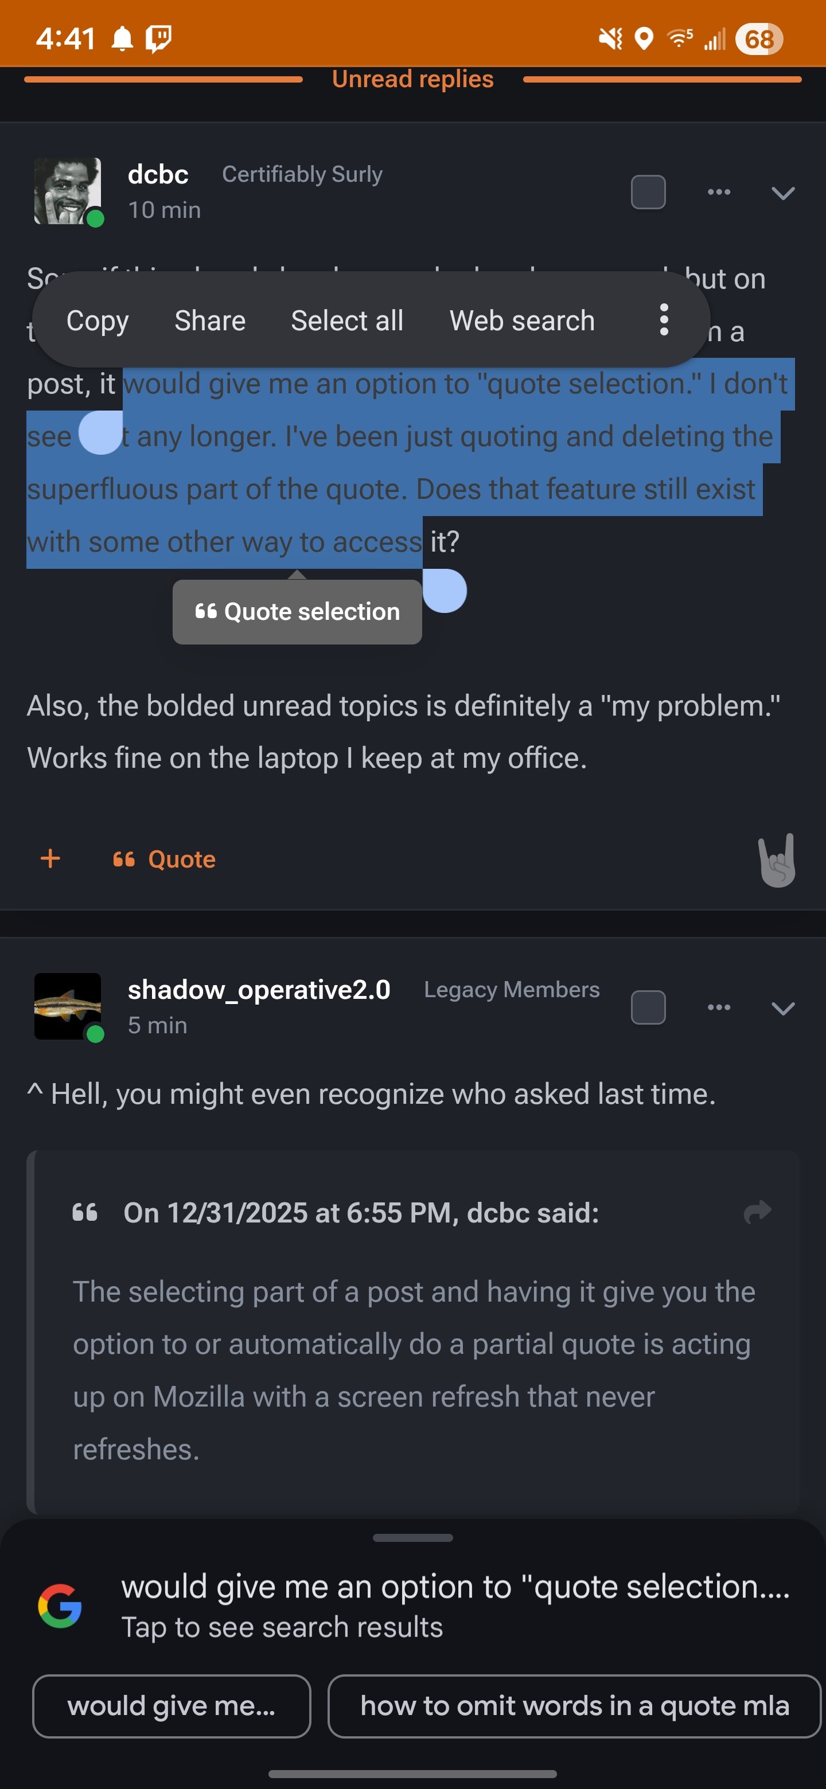Choose Web search in the selection menu
The image size is (826, 1789).
522,321
